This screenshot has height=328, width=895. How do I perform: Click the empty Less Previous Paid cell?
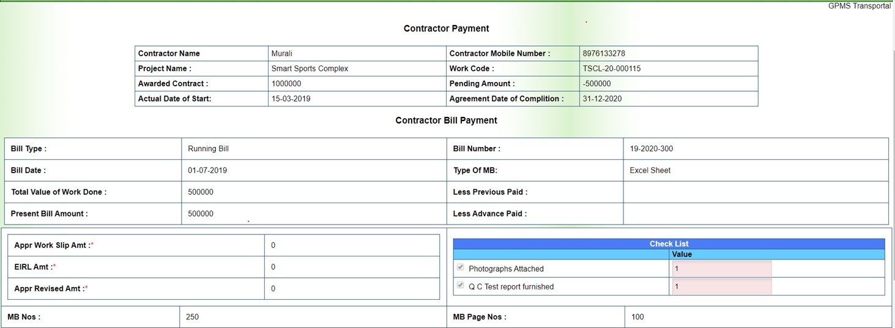click(x=755, y=192)
